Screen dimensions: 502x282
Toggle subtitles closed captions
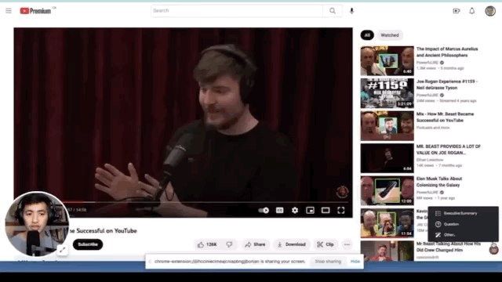click(x=279, y=210)
